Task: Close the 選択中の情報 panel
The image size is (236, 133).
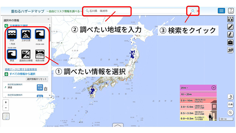Action: [48, 19]
